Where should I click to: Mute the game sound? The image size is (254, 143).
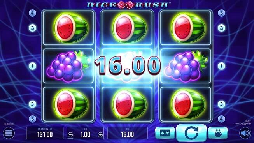point(245,133)
